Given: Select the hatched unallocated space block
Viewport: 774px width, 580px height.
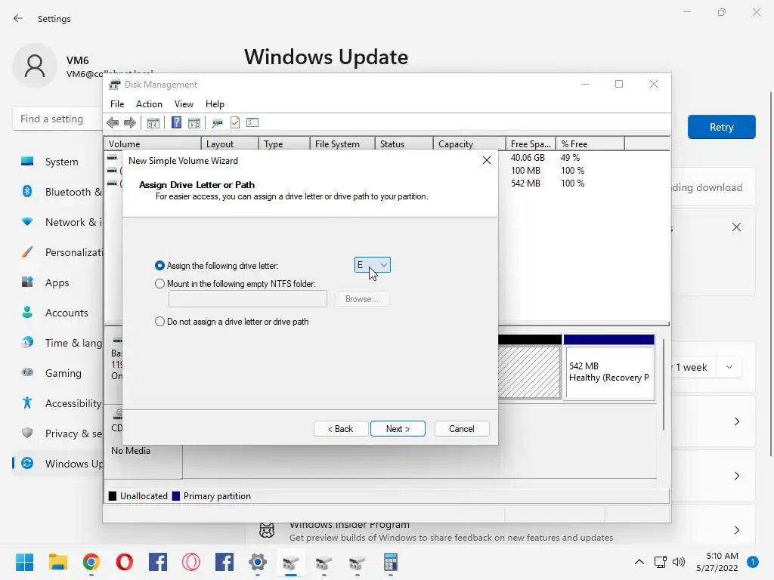Looking at the screenshot, I should (x=530, y=372).
